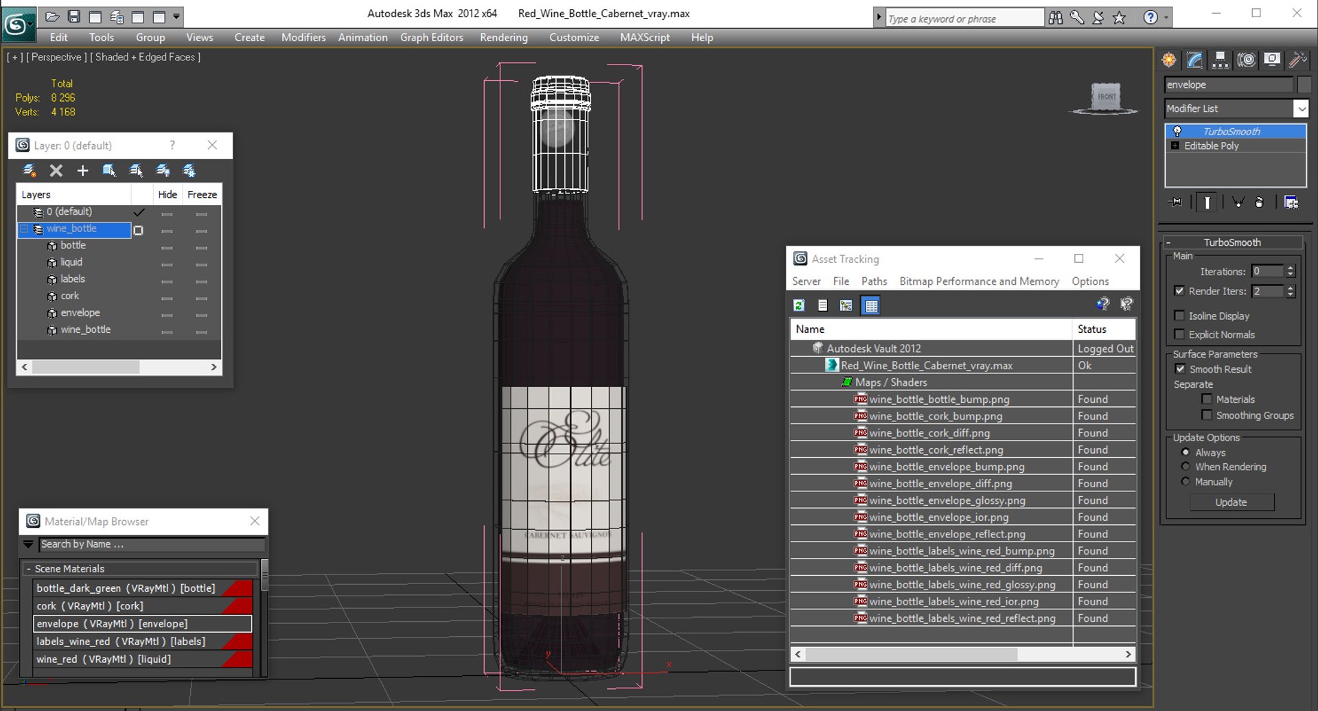Open InfoCenter search binoculars icon
Image resolution: width=1318 pixels, height=711 pixels.
(1056, 18)
